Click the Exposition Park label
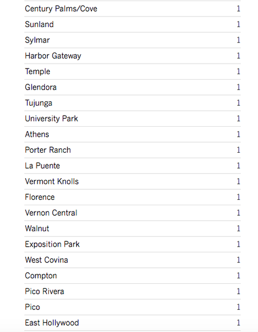Viewport: 258px width, 332px height. point(52,245)
